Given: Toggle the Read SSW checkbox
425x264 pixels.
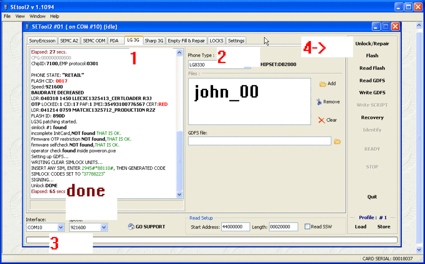Looking at the screenshot, I should coord(307,227).
